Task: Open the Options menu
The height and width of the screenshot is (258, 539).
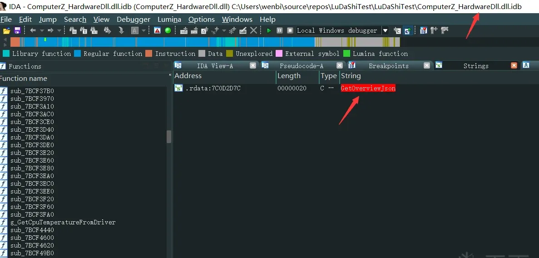Action: point(202,20)
